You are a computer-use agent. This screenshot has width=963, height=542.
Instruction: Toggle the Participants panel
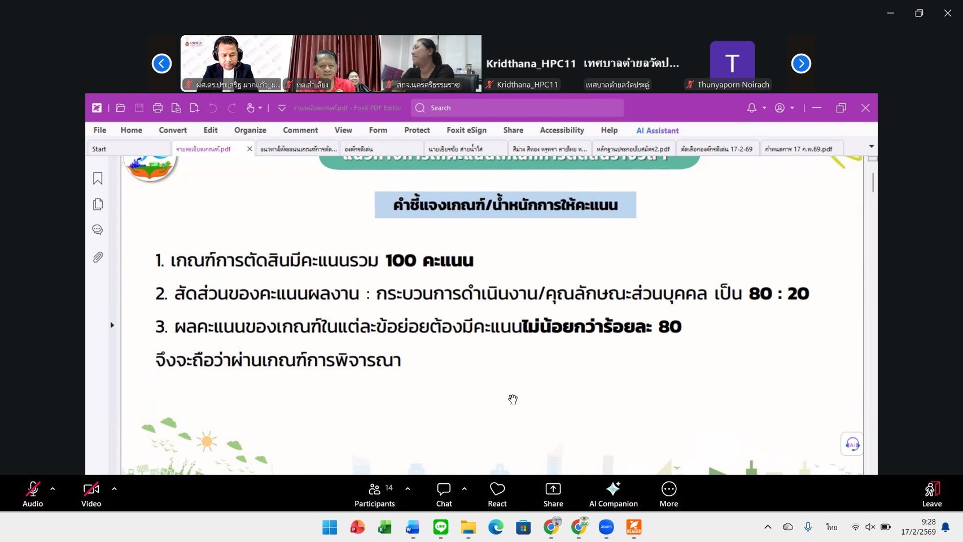click(374, 494)
